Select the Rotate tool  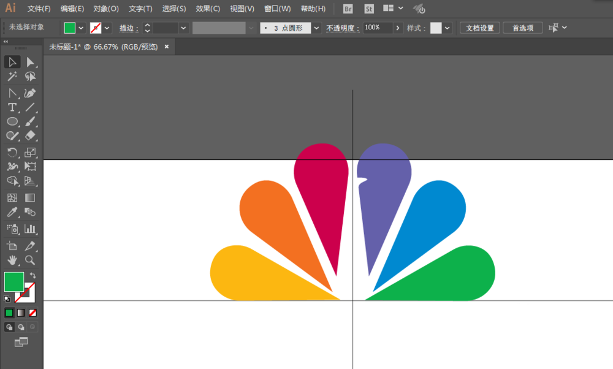(x=12, y=152)
